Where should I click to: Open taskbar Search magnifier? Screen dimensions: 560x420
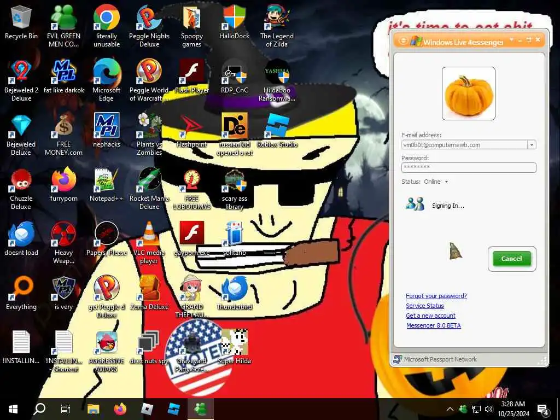(39, 409)
